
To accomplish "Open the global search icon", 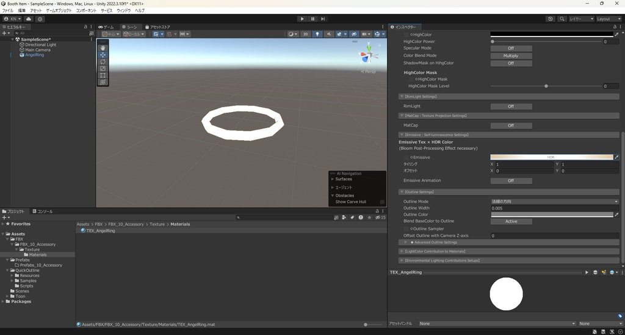I will (562, 19).
